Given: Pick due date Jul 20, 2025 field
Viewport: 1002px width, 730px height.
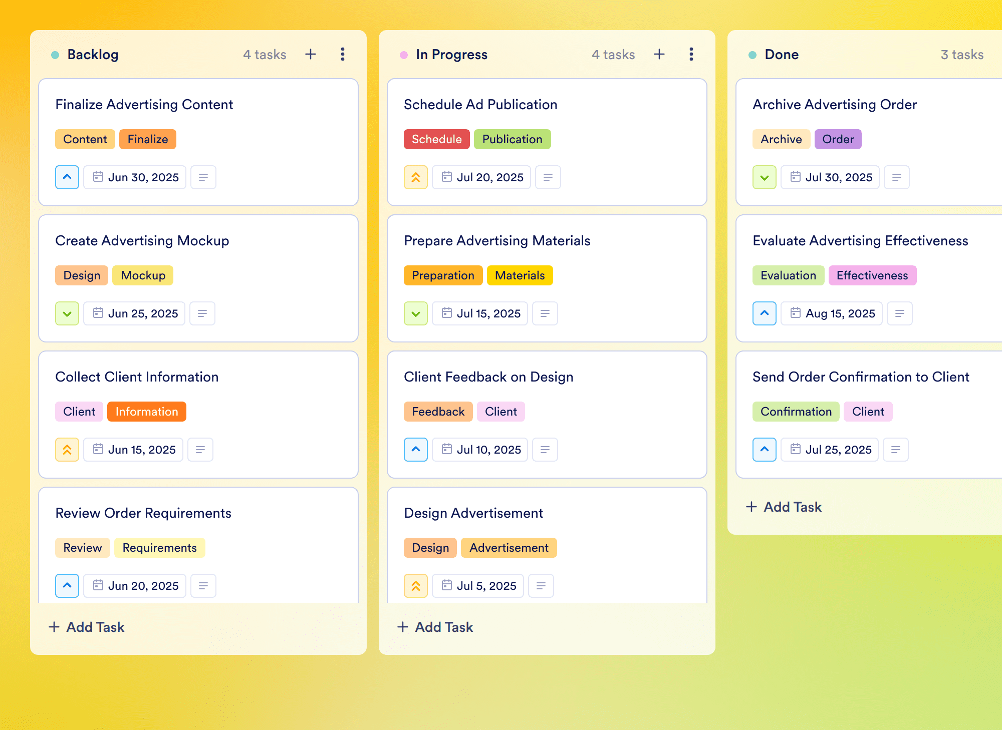Looking at the screenshot, I should coord(481,177).
